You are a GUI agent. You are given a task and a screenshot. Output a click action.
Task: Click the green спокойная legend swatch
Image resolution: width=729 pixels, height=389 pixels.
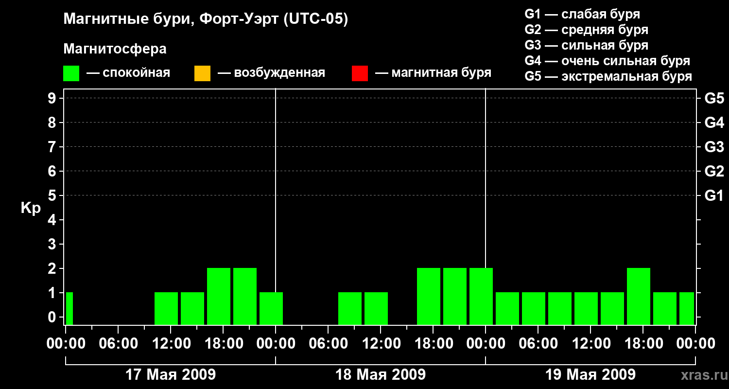[71, 73]
